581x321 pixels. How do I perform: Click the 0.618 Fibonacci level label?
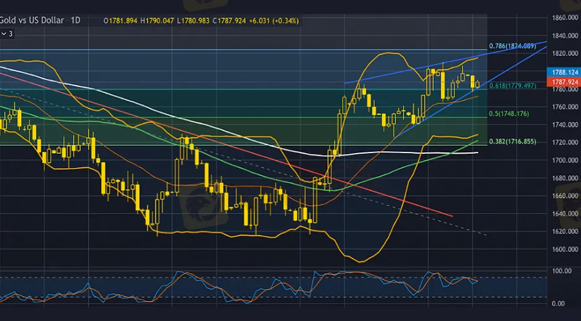point(512,86)
